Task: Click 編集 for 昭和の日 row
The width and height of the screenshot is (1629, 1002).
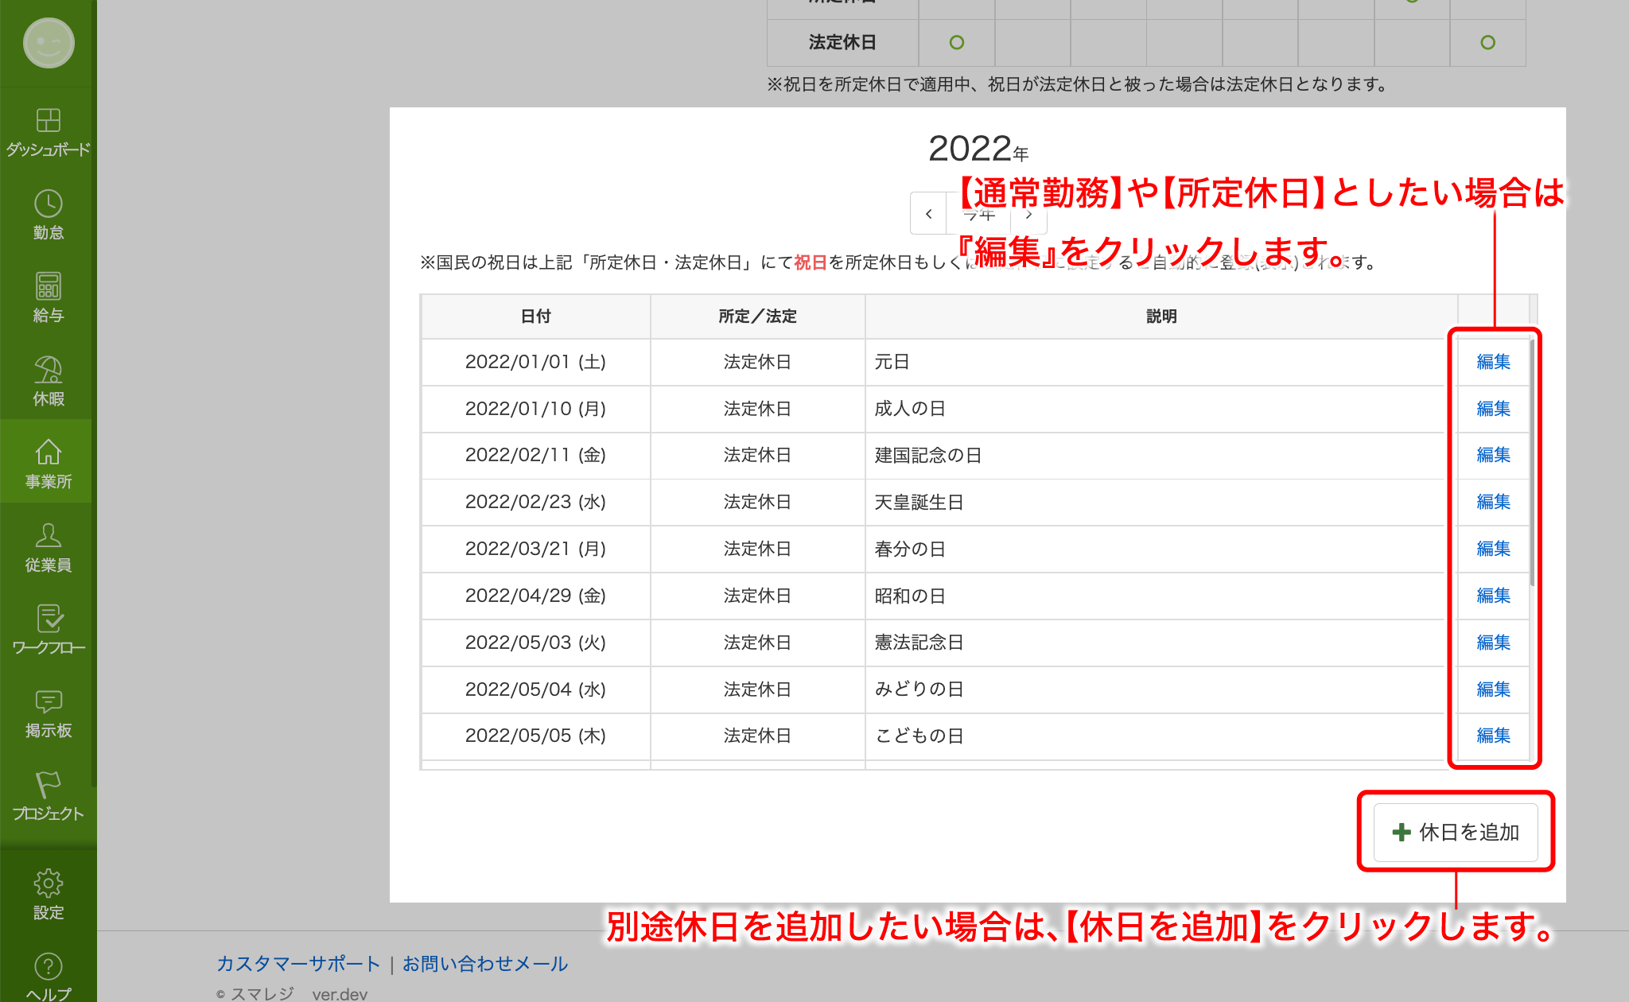Action: coord(1493,596)
